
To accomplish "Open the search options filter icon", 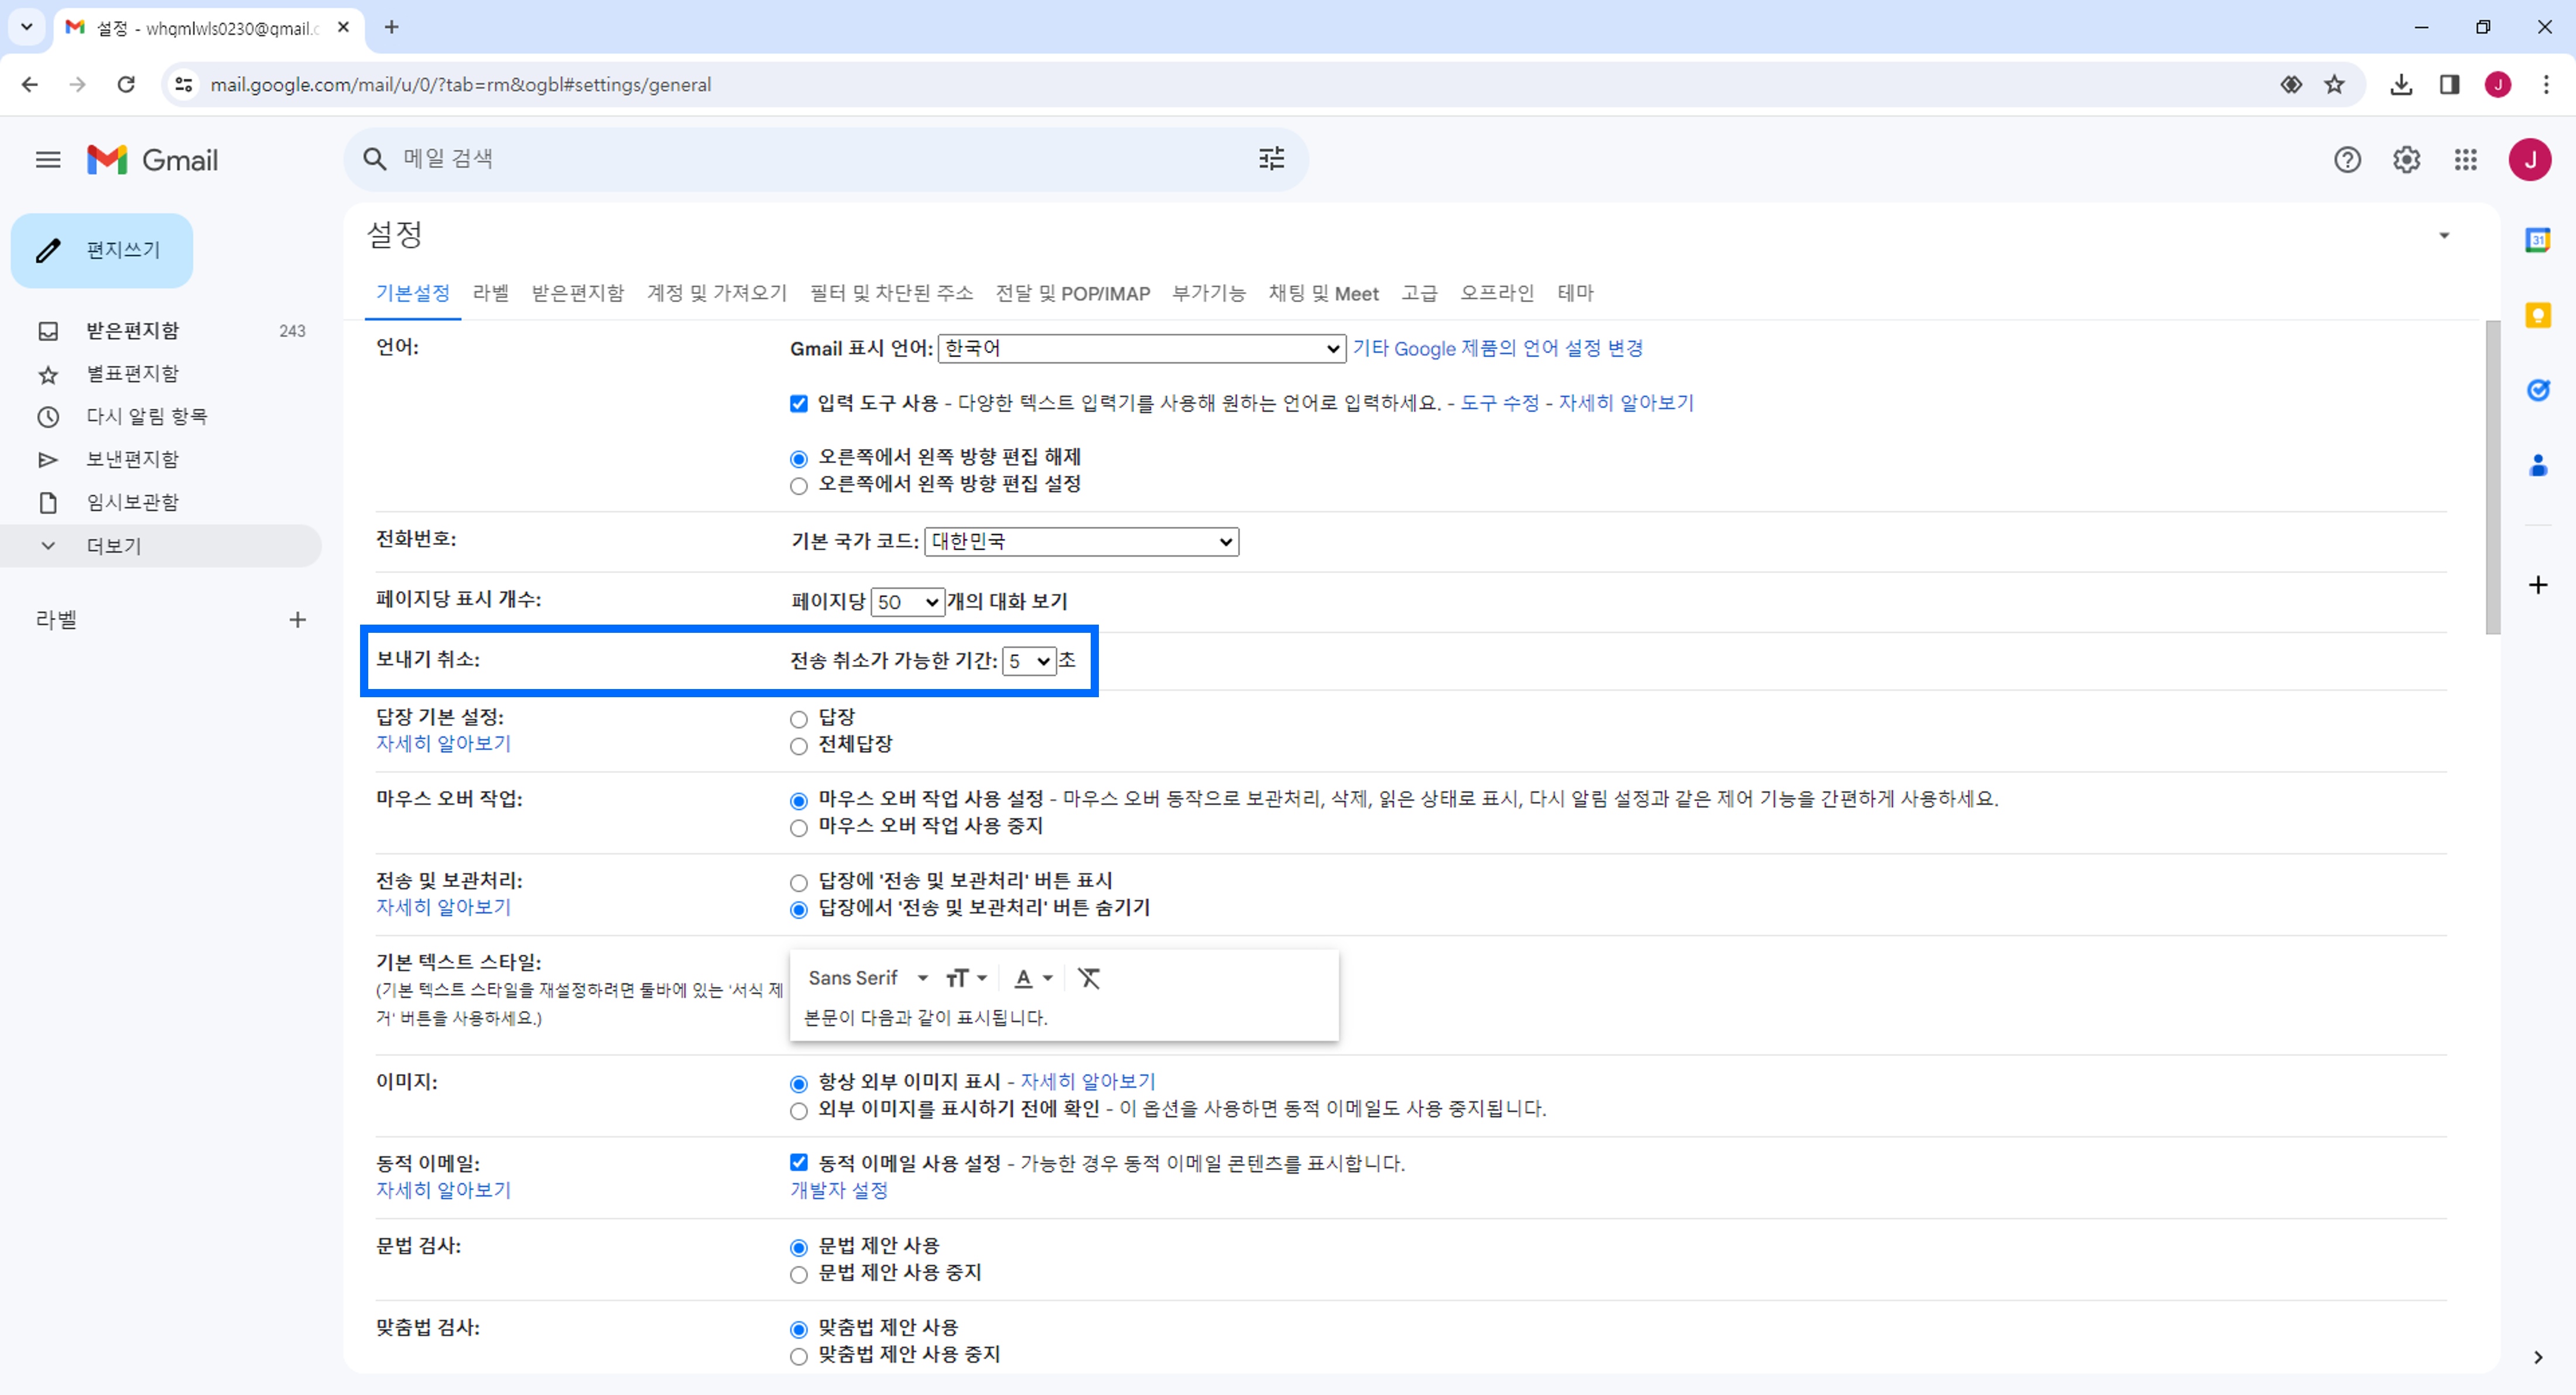I will tap(1271, 158).
